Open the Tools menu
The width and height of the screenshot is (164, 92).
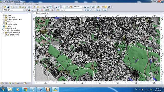25,4
